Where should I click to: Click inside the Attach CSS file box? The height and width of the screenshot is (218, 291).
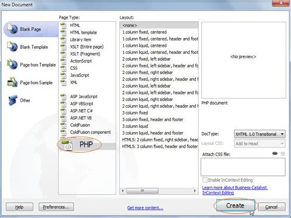click(243, 167)
